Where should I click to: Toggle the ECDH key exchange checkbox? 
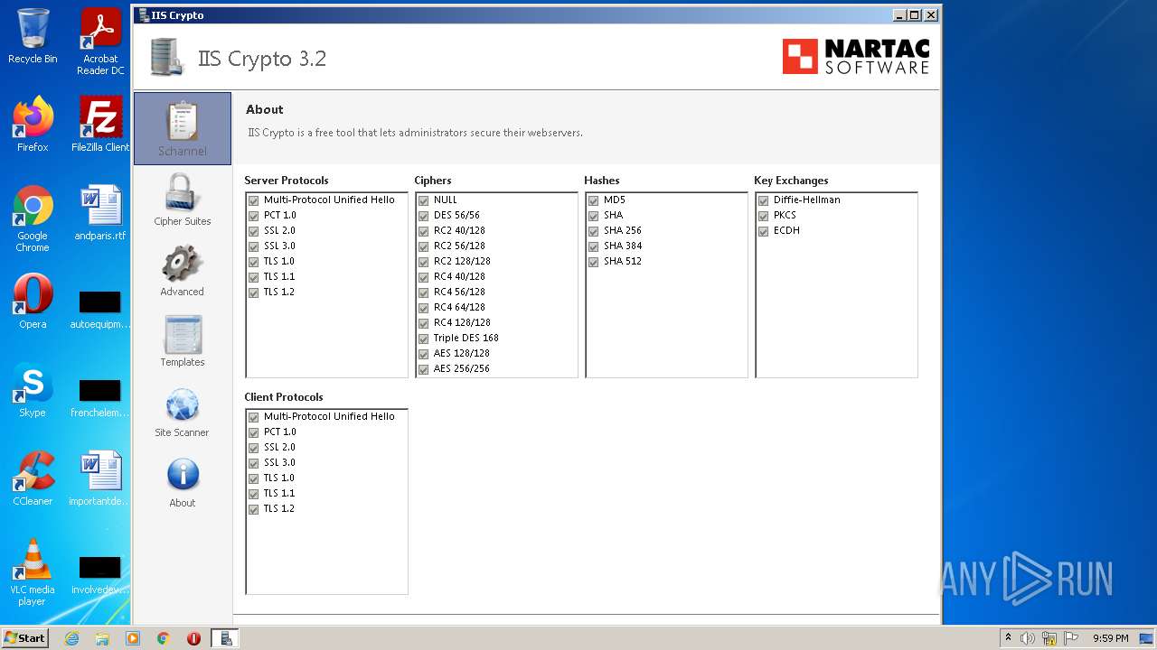pos(764,231)
